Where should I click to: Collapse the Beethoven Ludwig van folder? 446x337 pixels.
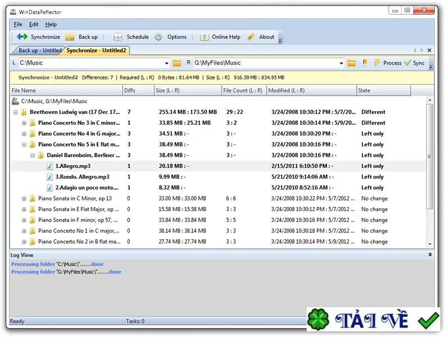(16, 112)
